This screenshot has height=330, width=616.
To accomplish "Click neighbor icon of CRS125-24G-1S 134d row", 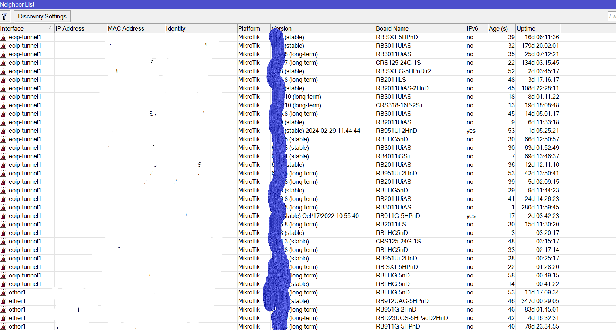I will (x=4, y=63).
